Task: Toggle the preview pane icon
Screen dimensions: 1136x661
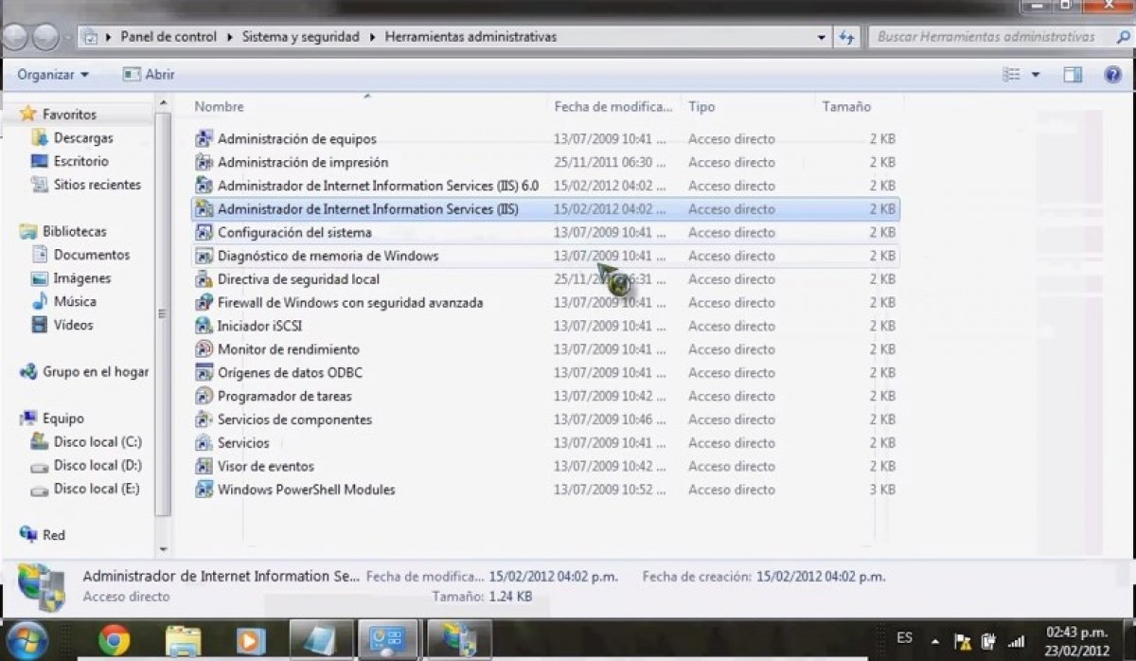Action: point(1072,75)
